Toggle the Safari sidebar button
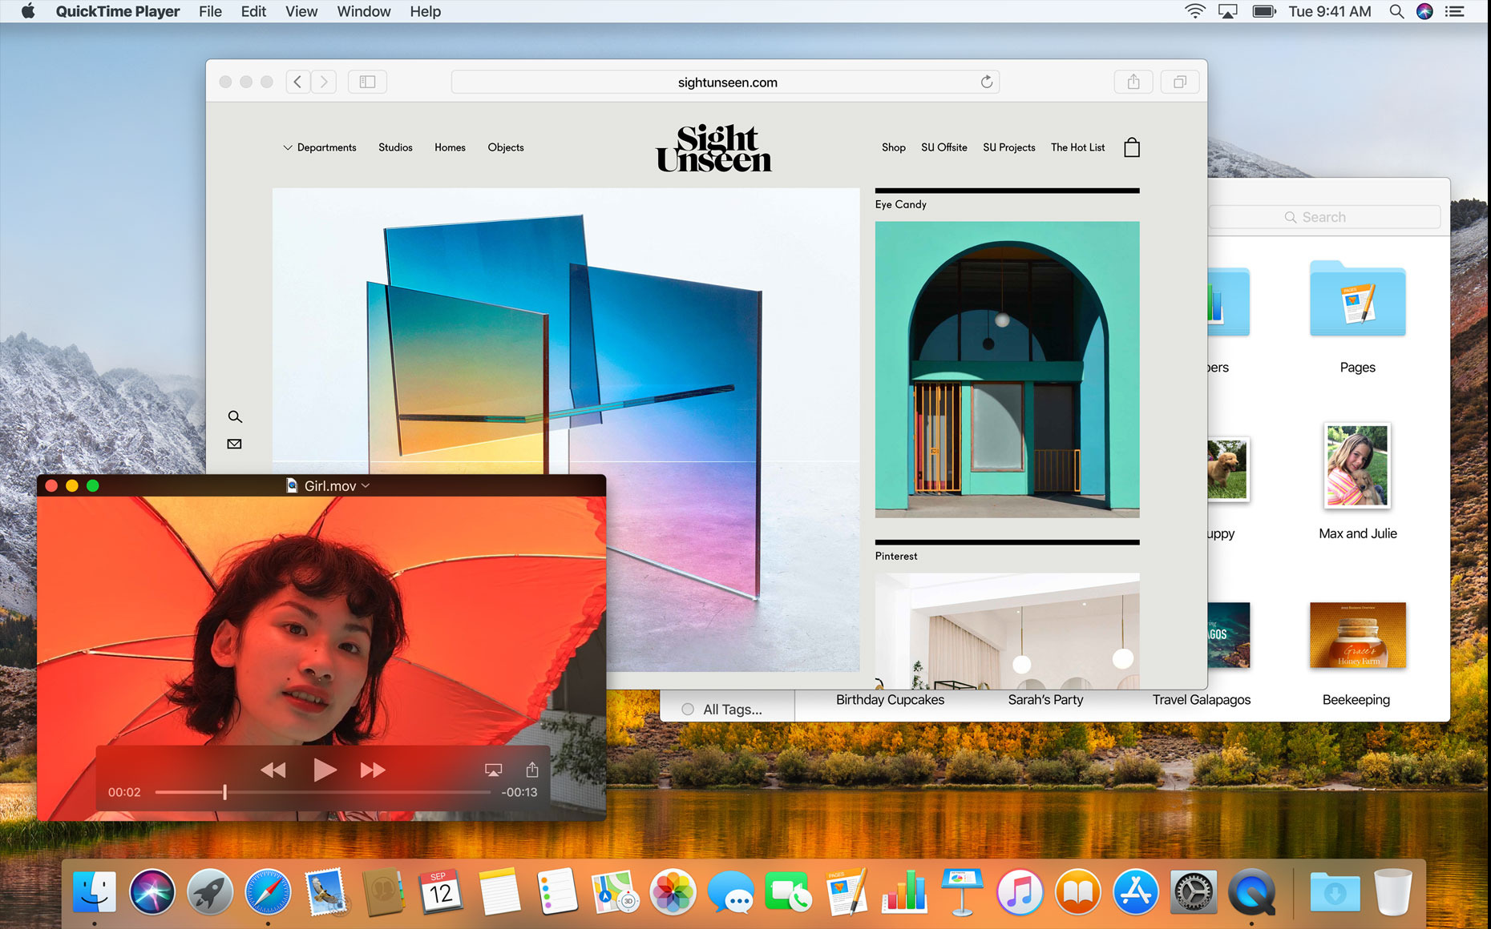 [x=367, y=82]
